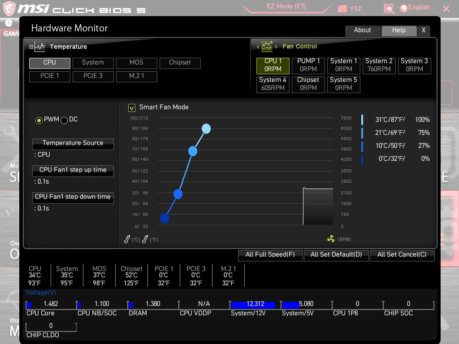Click the System/12V 12.312 voltage bar
Screen dimensions: 459x344
255,305
